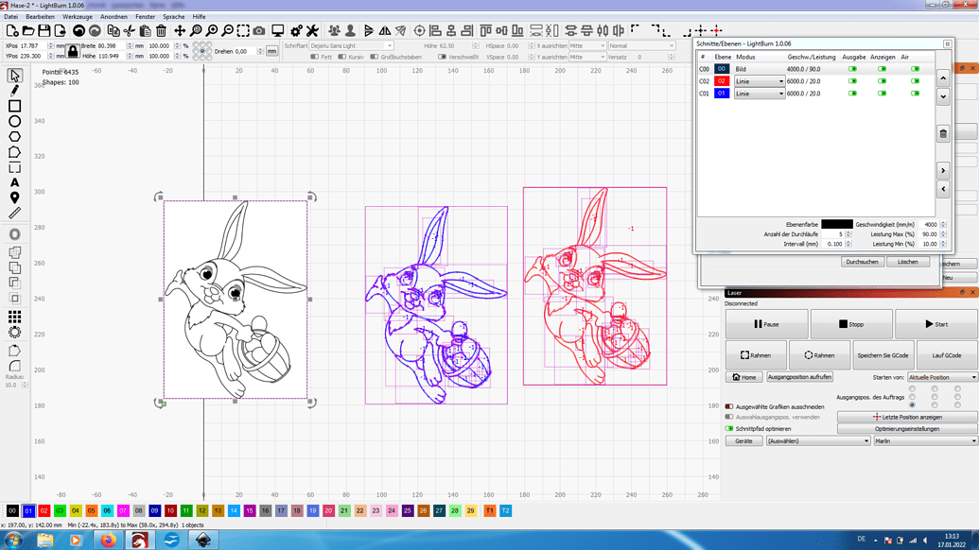
Task: Open device settings via the wrench icon
Action: [x=310, y=30]
